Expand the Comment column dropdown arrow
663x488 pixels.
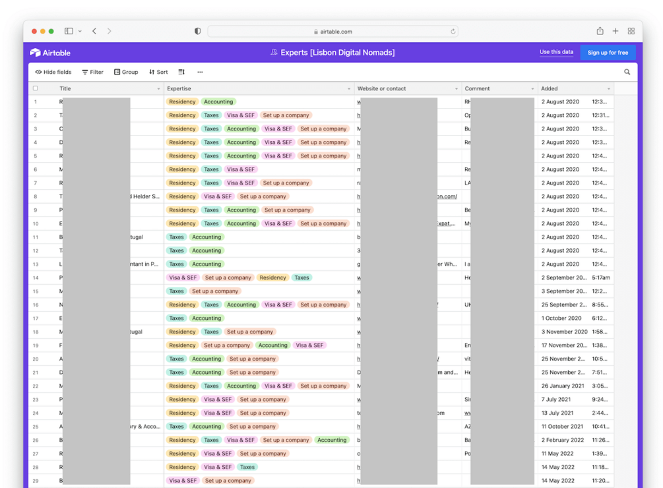coord(532,89)
